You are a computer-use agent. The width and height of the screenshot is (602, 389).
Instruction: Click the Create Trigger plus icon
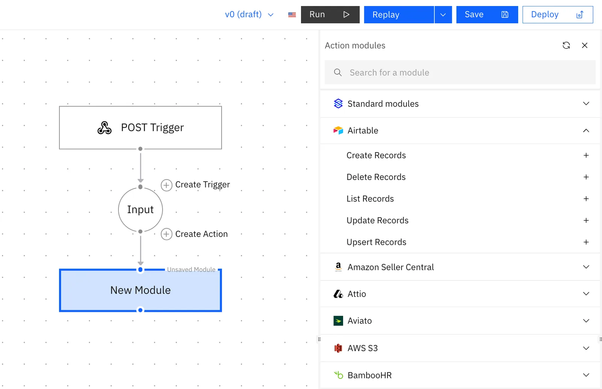(166, 185)
